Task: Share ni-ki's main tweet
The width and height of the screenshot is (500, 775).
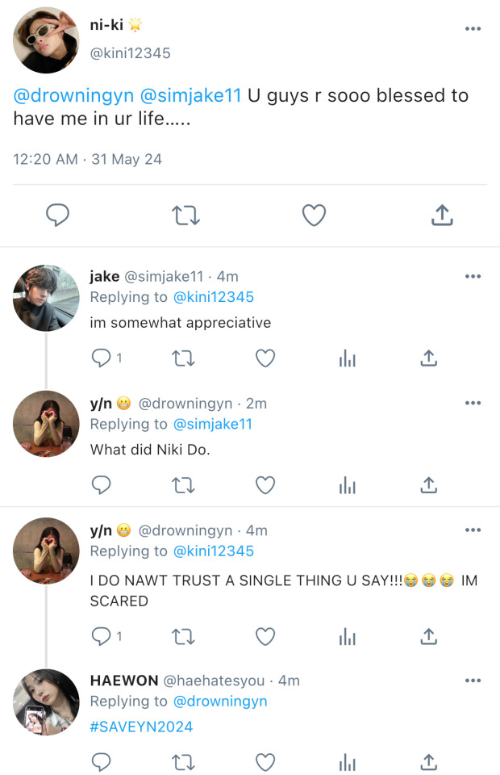Action: (x=442, y=216)
